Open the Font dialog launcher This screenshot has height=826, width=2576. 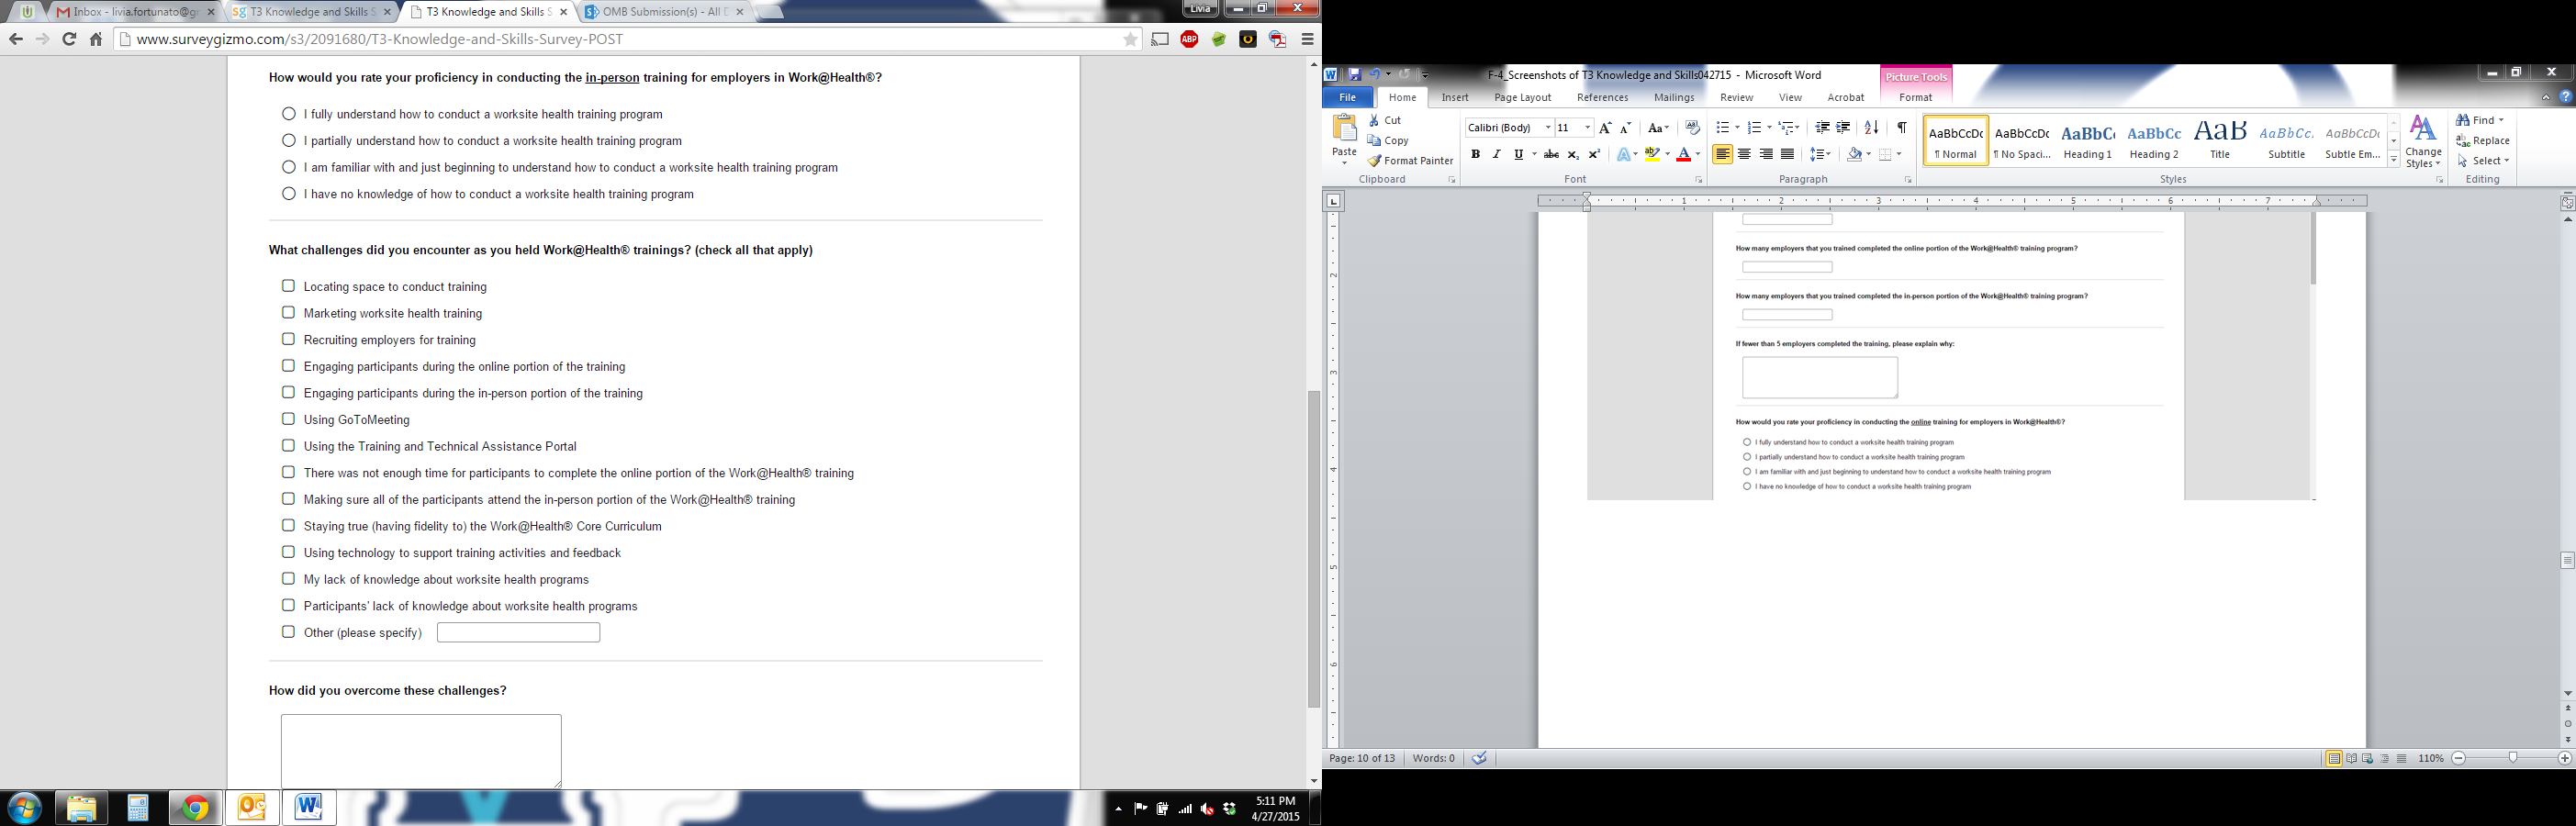1698,180
